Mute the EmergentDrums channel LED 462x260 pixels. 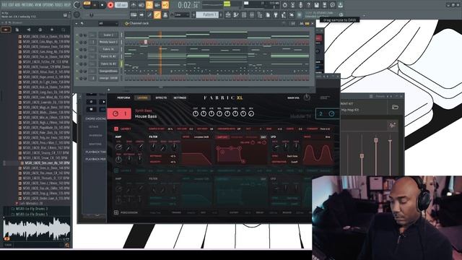coord(77,71)
